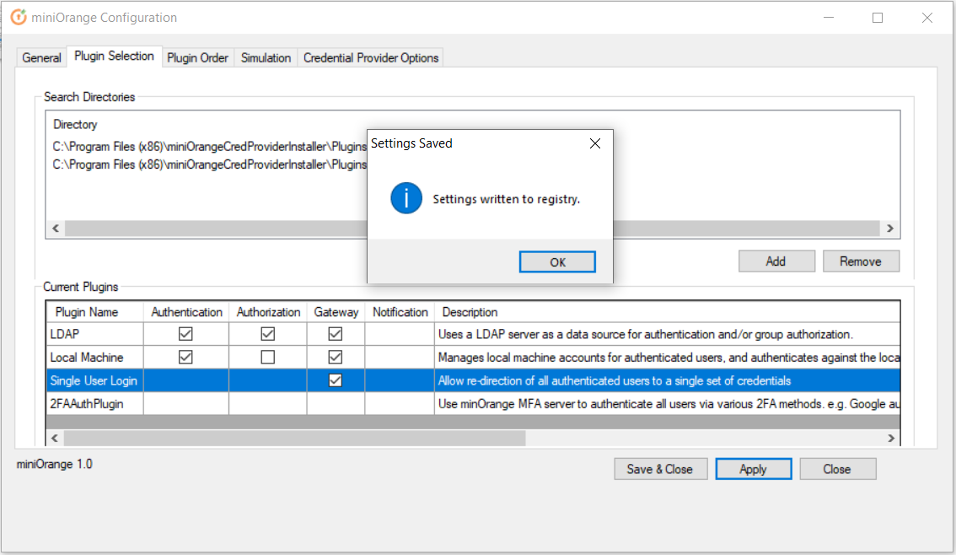Open the Plugin Order tab
The image size is (956, 555).
197,58
